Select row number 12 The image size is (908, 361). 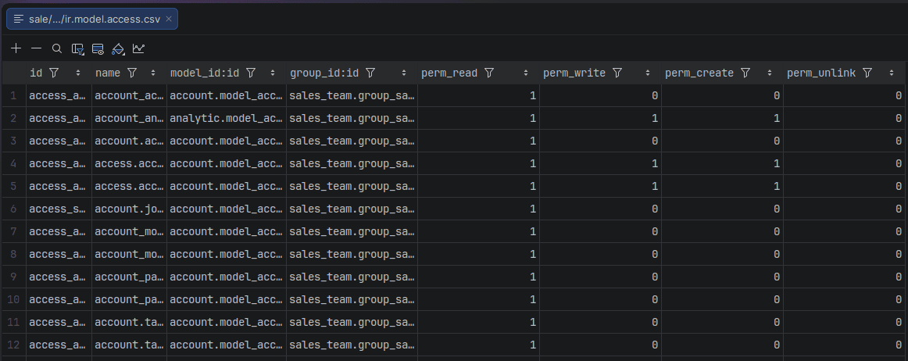(x=13, y=344)
